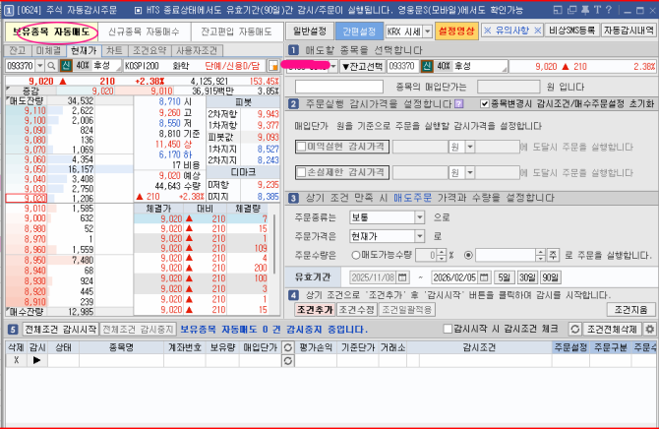The height and width of the screenshot is (429, 659).
Task: Click the T font icon in title bar
Action: pos(599,8)
